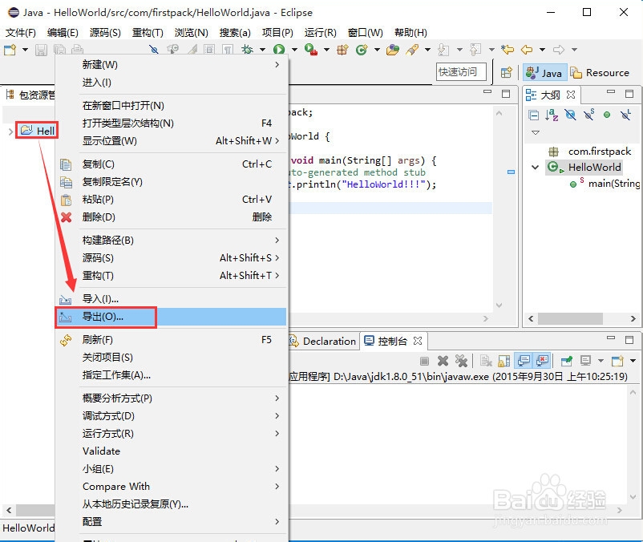Screen dimensions: 643x542
Task: Expand the Hell project tree node
Action: pos(10,131)
